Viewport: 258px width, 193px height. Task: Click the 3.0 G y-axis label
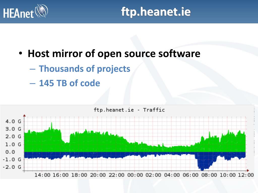point(13,129)
